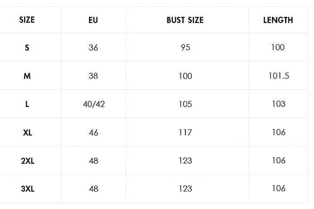Click the SIZE column header

point(27,20)
